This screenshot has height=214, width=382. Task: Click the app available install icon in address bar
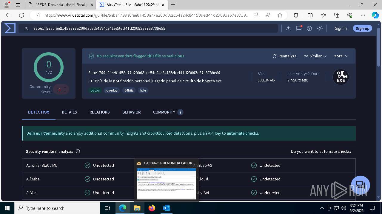256,15
